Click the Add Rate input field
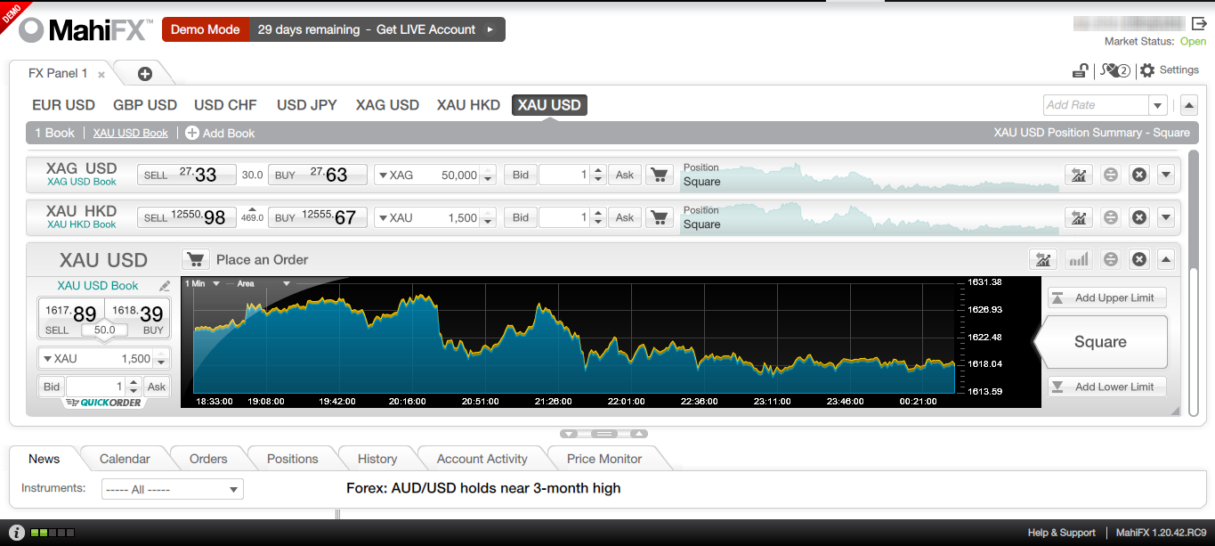This screenshot has width=1215, height=546. pos(1095,105)
